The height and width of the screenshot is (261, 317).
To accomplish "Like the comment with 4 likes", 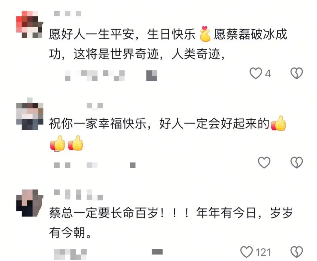I will point(256,73).
